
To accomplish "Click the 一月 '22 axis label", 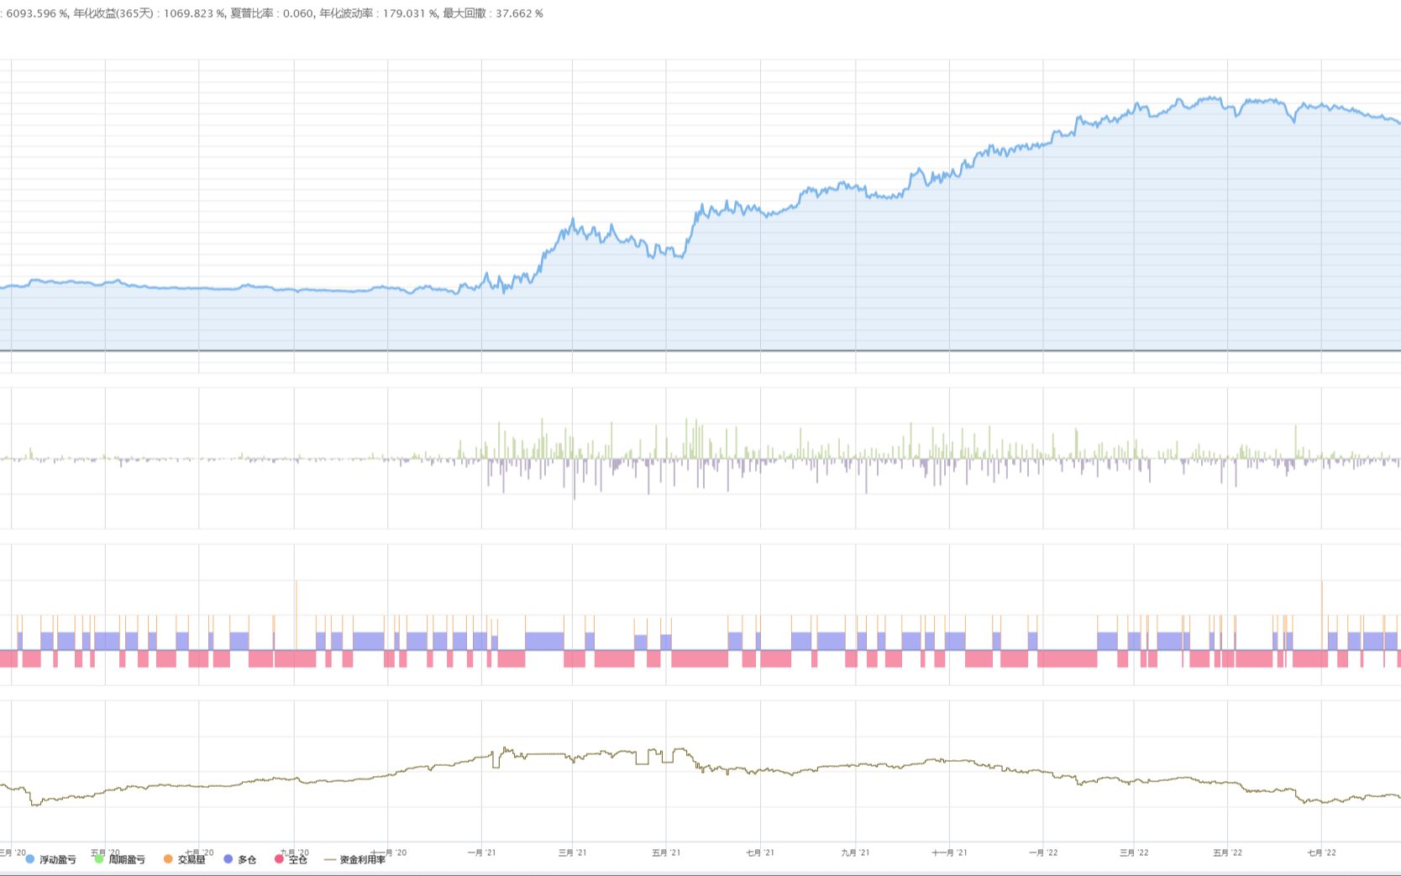I will 1043,852.
